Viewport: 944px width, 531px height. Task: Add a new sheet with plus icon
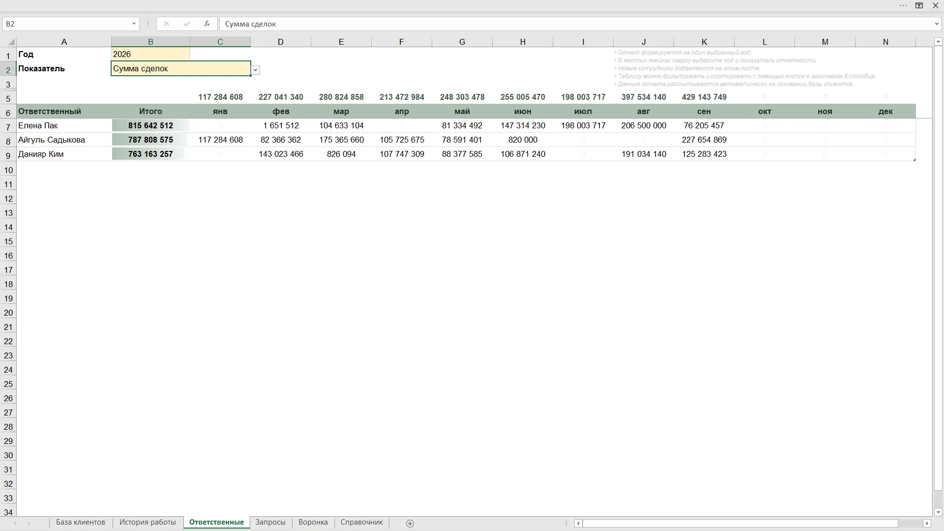[410, 523]
